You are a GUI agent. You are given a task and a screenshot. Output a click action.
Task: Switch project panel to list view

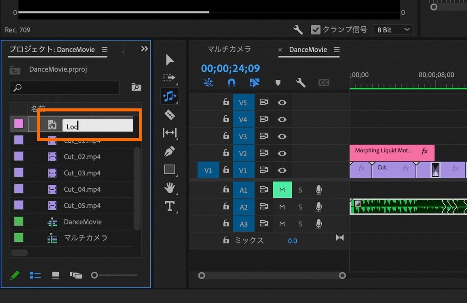tap(35, 275)
